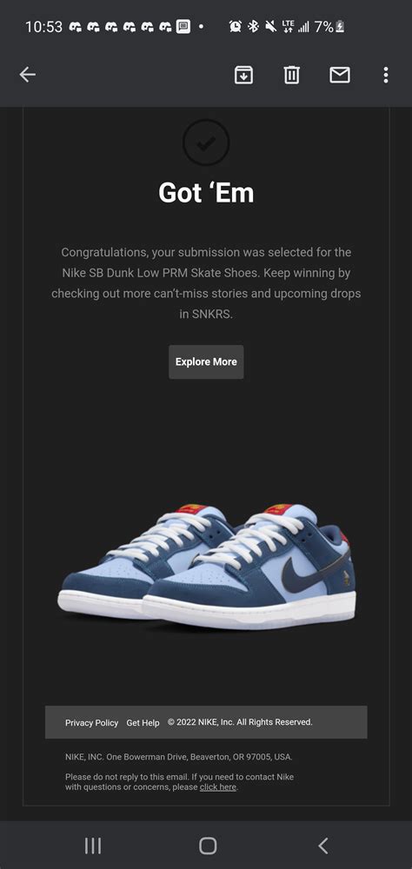Screen dimensions: 412x869
Task: Open recent apps from navigation bar
Action: coord(93,846)
